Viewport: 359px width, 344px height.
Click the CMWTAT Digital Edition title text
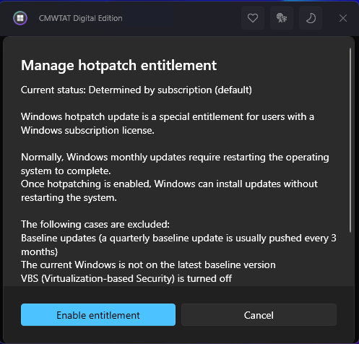coord(81,18)
